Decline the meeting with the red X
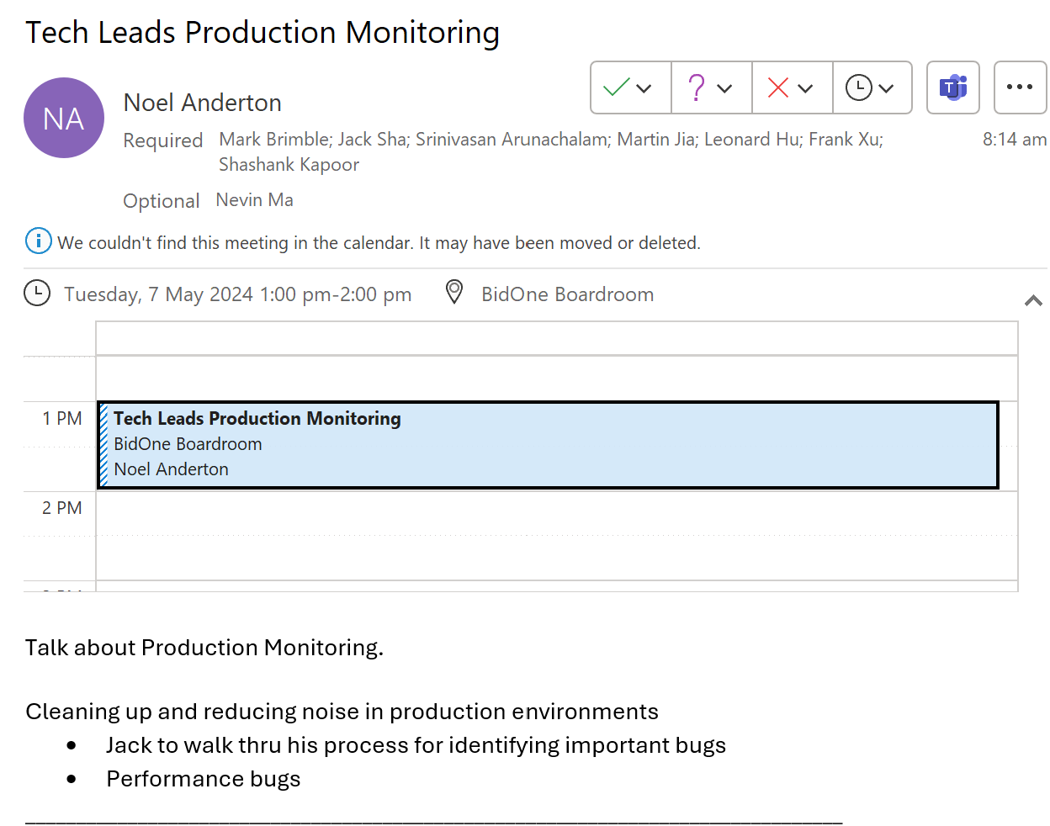Screen dimensions: 1050x826 point(778,87)
